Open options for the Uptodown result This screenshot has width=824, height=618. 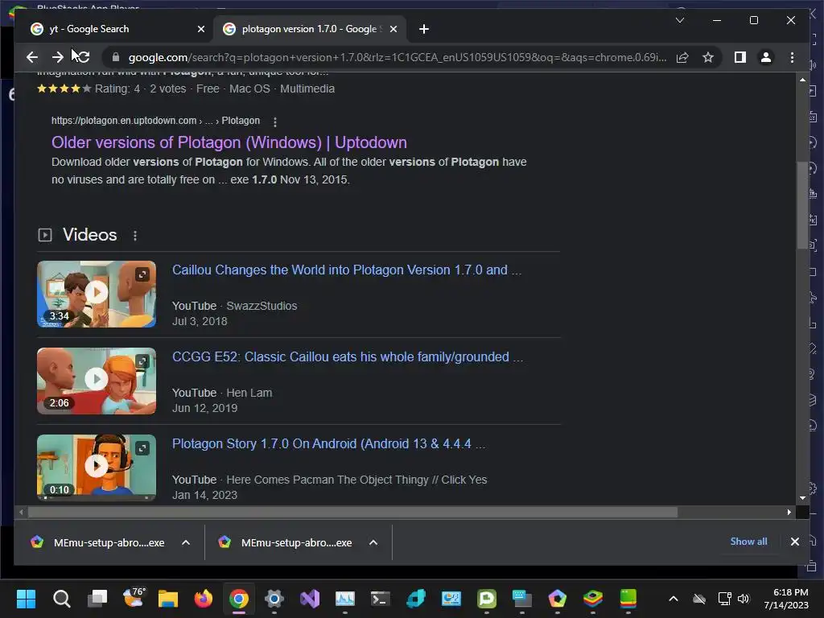275,122
